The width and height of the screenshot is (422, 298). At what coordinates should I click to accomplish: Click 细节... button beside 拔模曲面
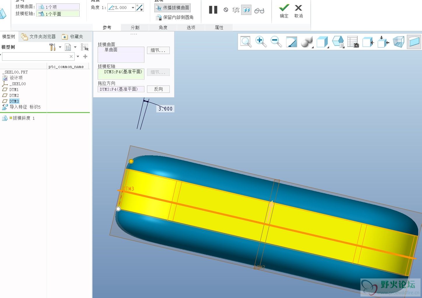158,50
